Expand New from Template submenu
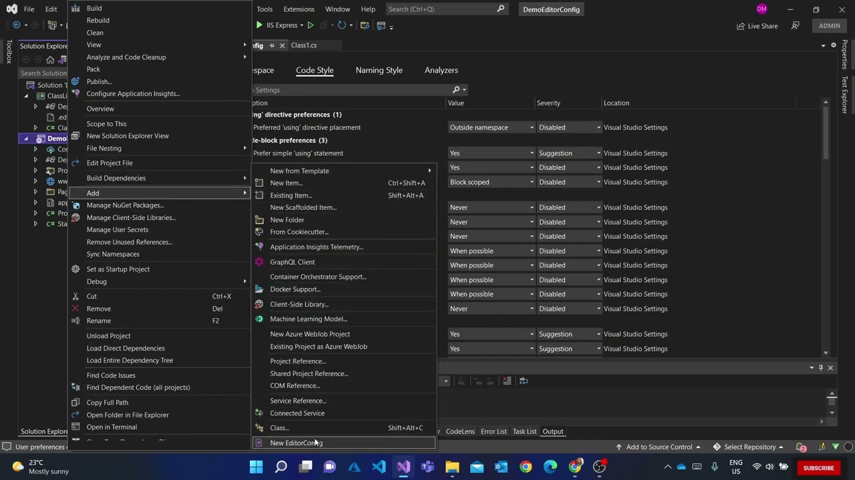The height and width of the screenshot is (480, 855). 343,171
